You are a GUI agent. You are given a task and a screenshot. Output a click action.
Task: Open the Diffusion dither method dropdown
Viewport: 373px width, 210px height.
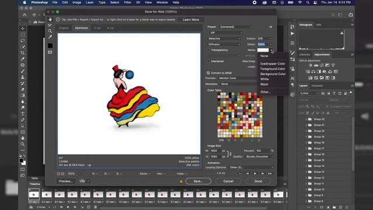[x=224, y=44]
